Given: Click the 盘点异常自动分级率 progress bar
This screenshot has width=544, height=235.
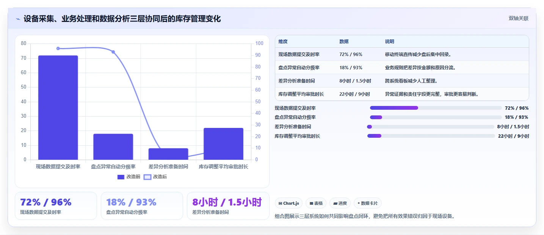Looking at the screenshot, I should [x=436, y=117].
